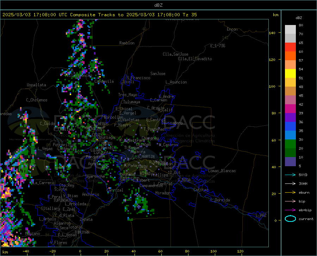Click the cyan 'current' ellipse legend icon
Image resolution: width=317 pixels, height=256 pixels.
coord(290,219)
